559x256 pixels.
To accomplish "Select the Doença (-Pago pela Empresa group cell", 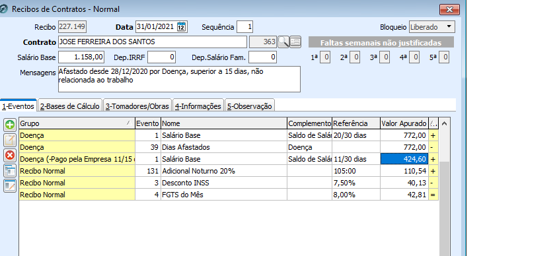I will pyautogui.click(x=77, y=159).
